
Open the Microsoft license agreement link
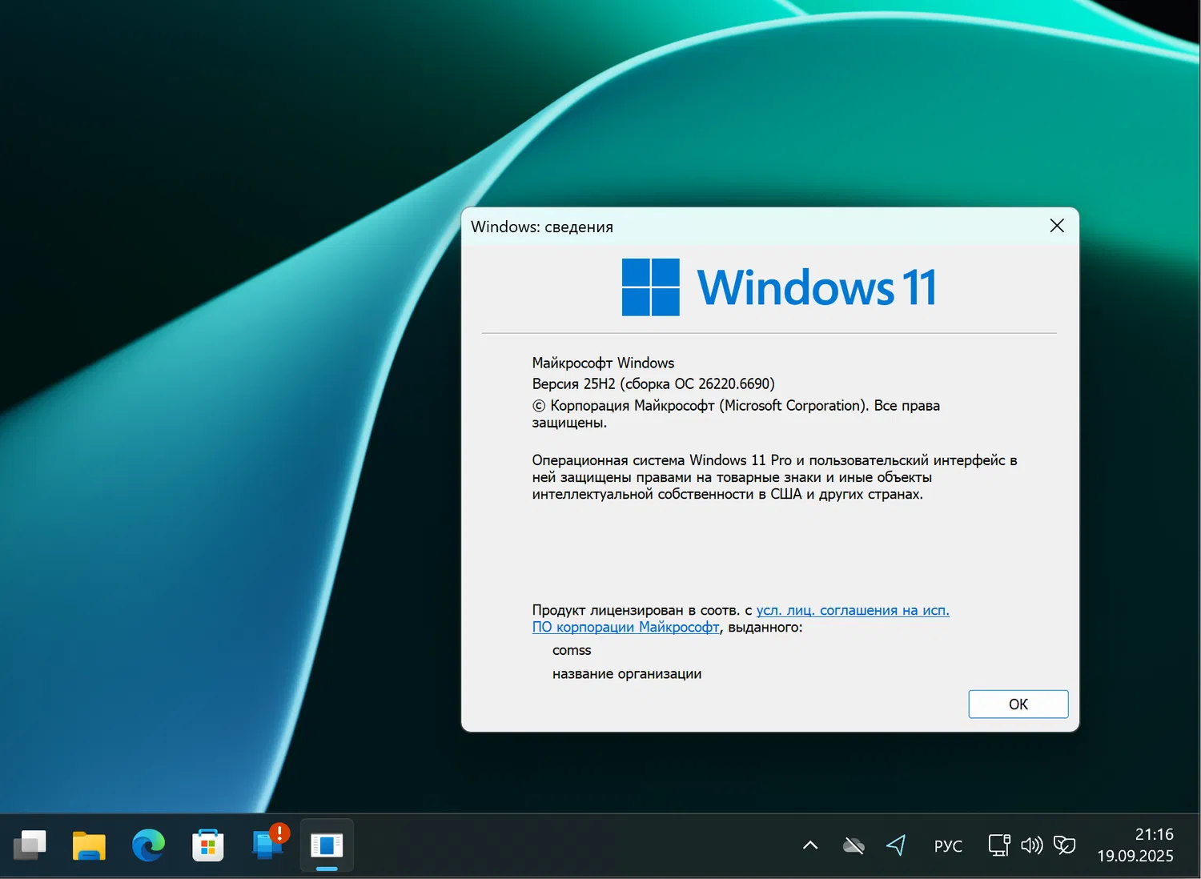click(x=852, y=610)
